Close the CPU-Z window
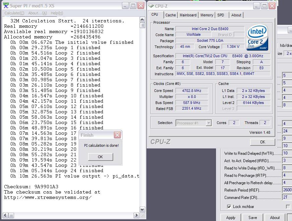This screenshot has height=221, width=292. click(x=272, y=6)
